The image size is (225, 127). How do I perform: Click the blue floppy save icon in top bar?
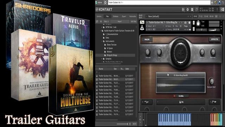(x=219, y=2)
